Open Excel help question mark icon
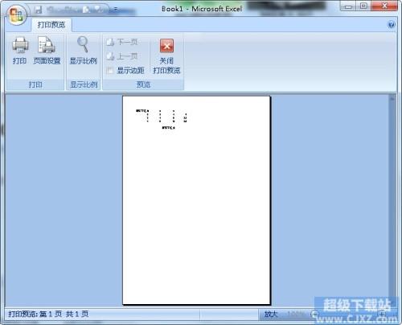This screenshot has width=402, height=325. (x=392, y=25)
